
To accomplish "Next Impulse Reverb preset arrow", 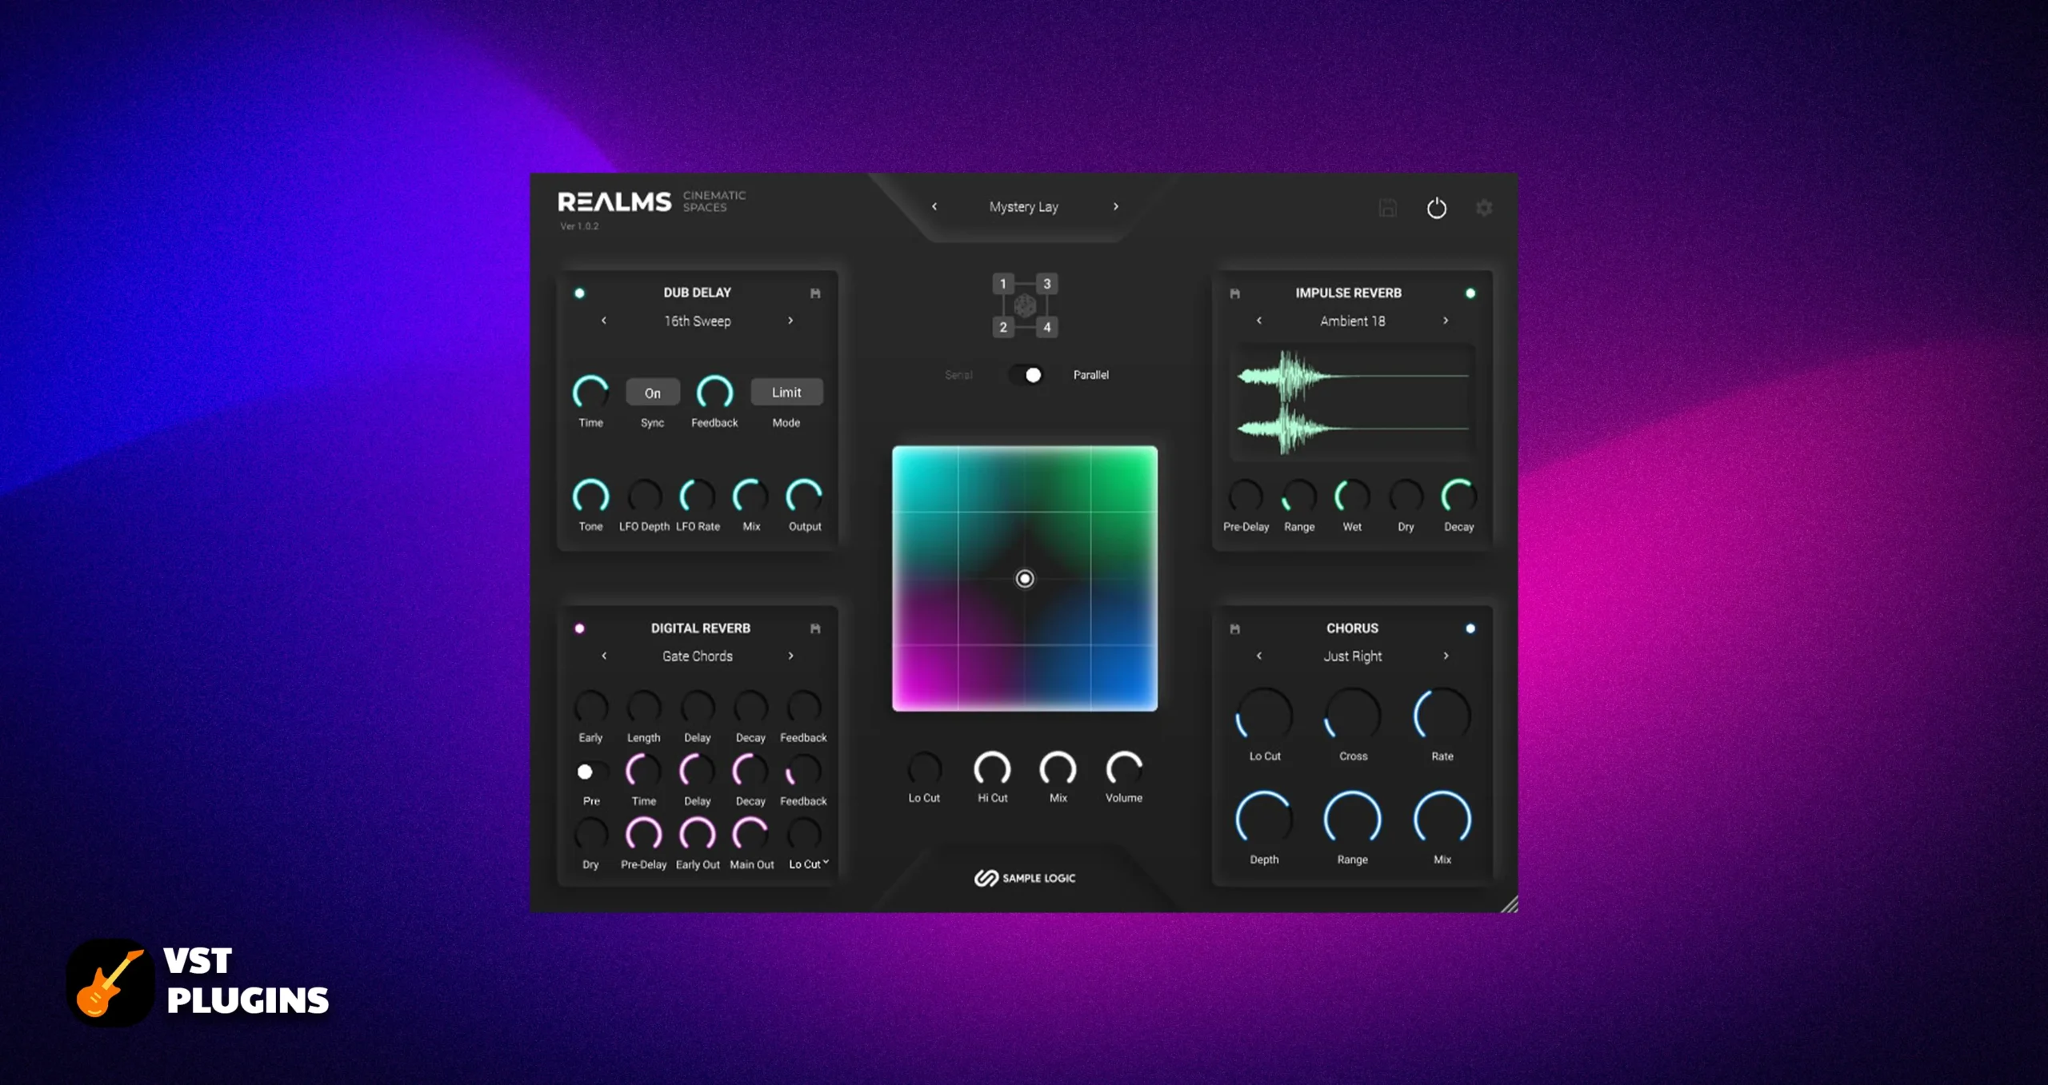I will point(1446,321).
